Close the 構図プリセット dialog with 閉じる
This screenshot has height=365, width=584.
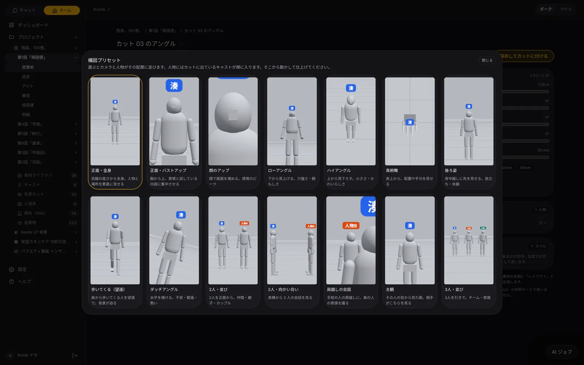(487, 61)
